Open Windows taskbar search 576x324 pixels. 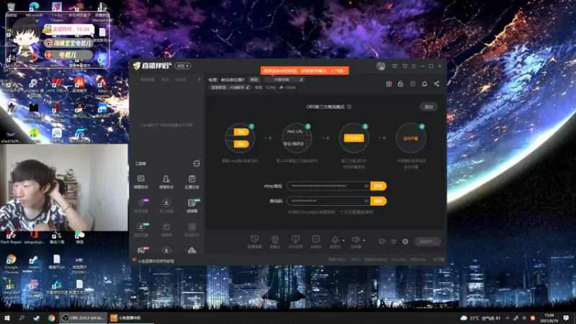click(22, 318)
